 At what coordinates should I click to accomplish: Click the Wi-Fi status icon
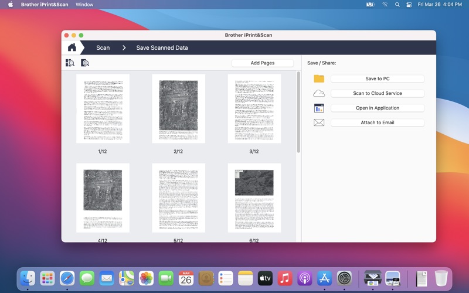coord(385,5)
